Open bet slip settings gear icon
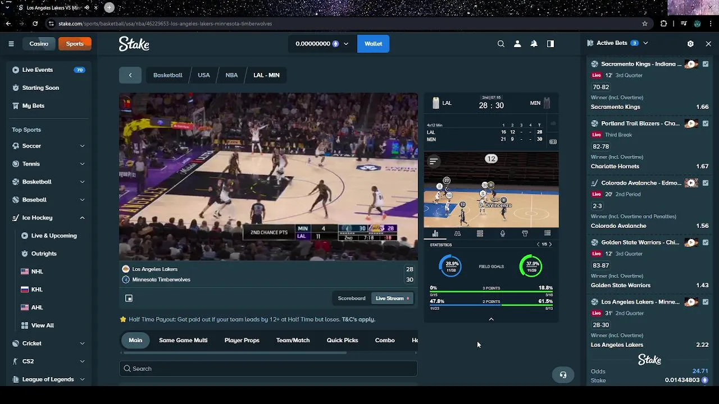719x404 pixels. click(690, 43)
